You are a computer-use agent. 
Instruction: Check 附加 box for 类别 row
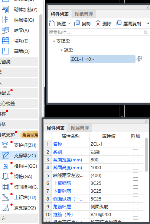point(136,152)
